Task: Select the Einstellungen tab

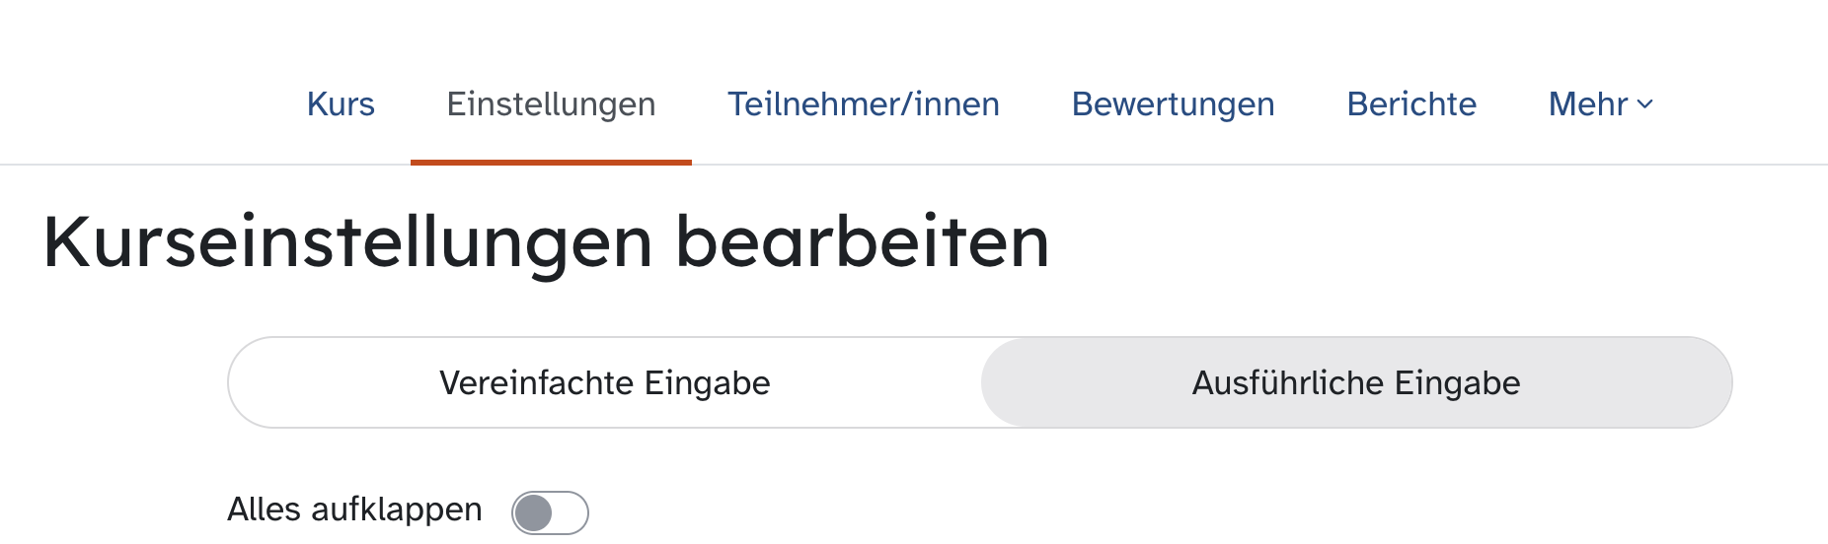Action: coord(551,104)
